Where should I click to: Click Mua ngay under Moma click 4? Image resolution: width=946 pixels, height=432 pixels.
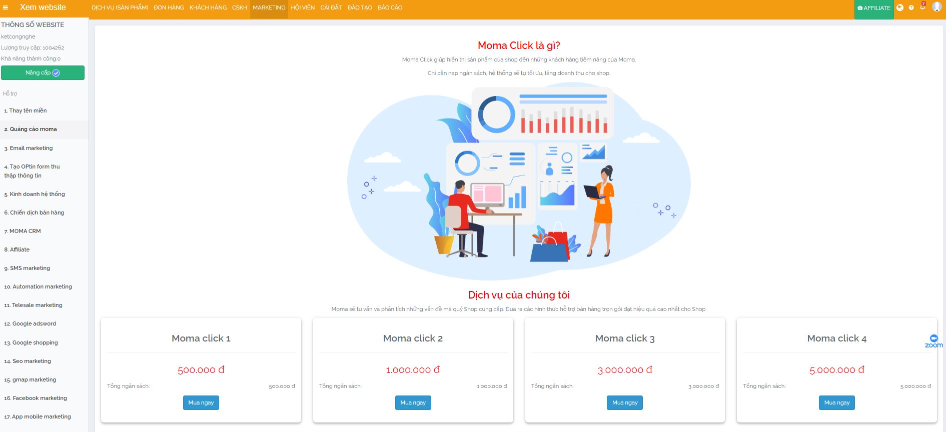tap(836, 402)
